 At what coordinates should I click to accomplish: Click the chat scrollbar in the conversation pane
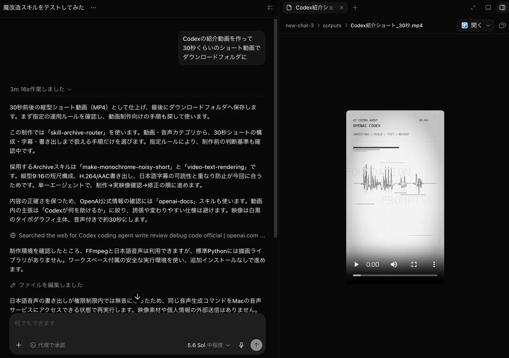[276, 127]
